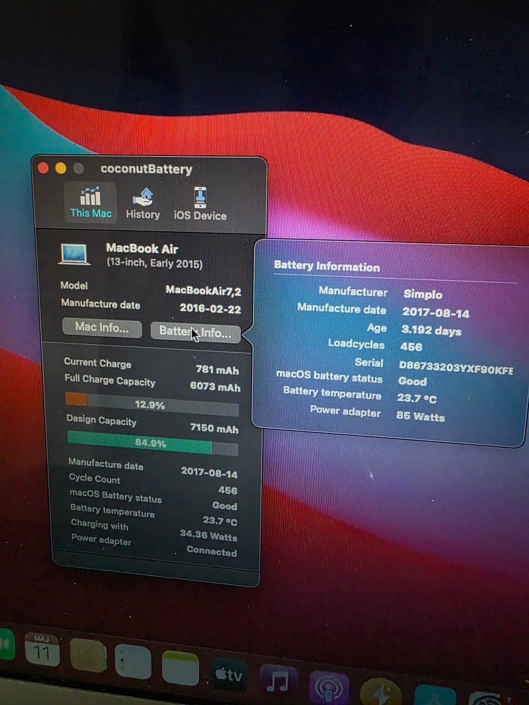This screenshot has width=529, height=705.
Task: Close the coconutBattery window
Action: pyautogui.click(x=43, y=168)
